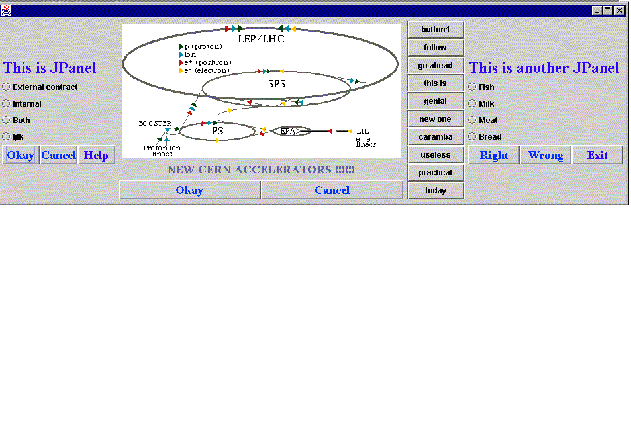Click the practical button

[436, 173]
